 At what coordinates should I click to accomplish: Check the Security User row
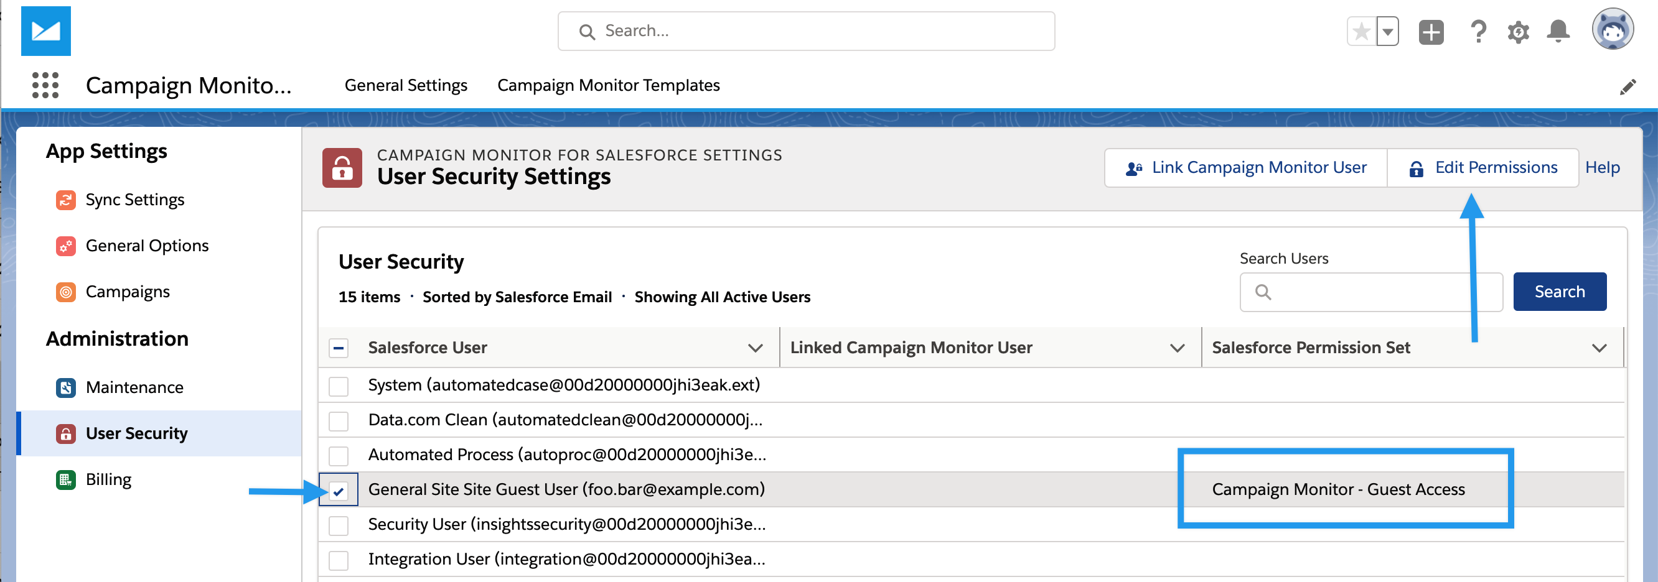click(339, 525)
